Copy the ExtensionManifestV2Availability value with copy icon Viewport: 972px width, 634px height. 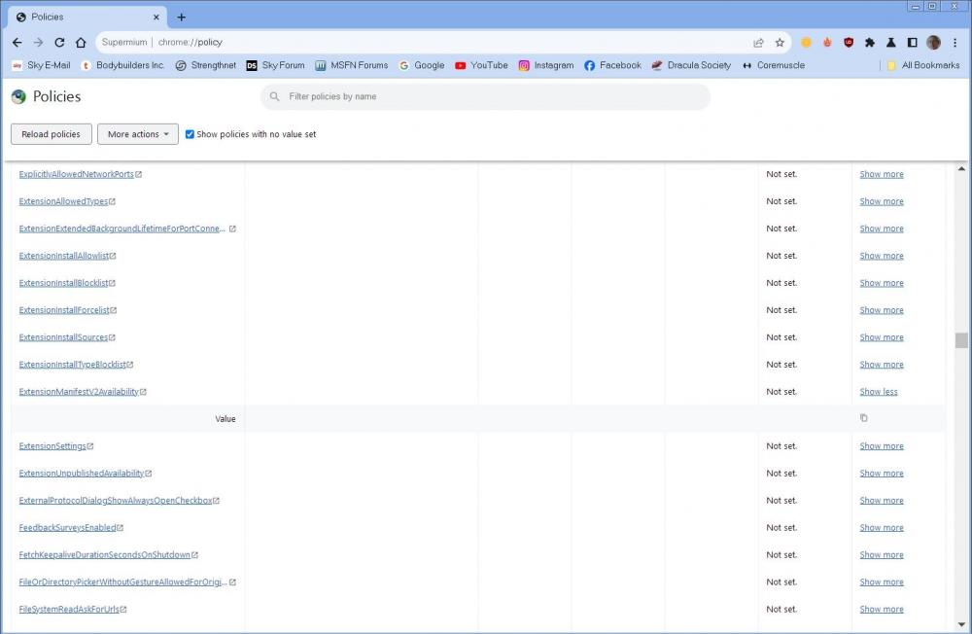[863, 418]
